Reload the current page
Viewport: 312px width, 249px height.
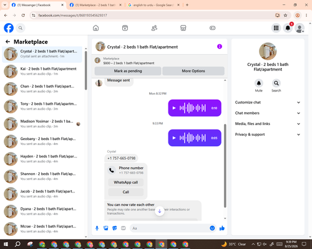[x=23, y=16]
